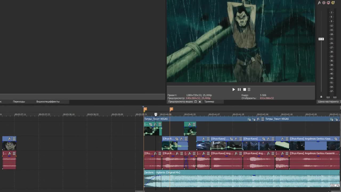This screenshot has width=341, height=192.
Task: Switch to the Триммер tab
Action: pyautogui.click(x=209, y=102)
